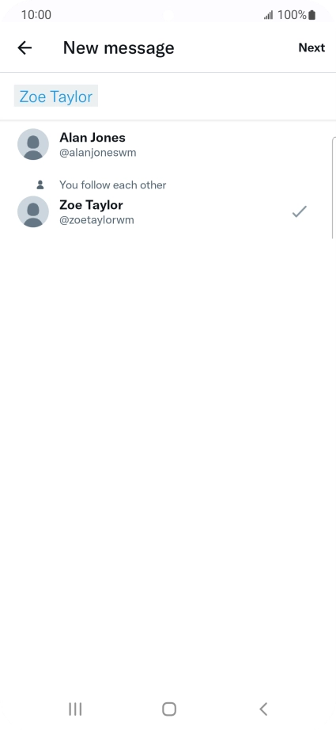
Task: Tap the New message title
Action: [x=119, y=48]
